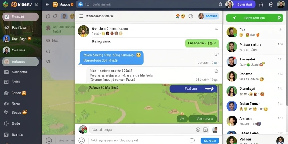This screenshot has width=288, height=144.
Task: Click the Sooja home icon in the sidebar
Action: pos(6,103)
